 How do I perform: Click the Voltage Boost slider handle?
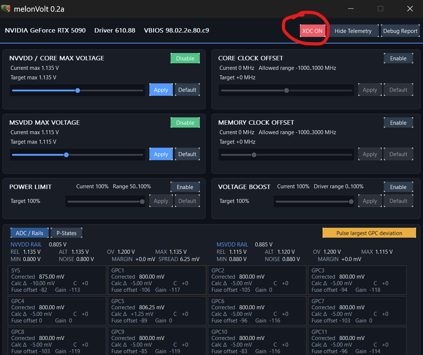pos(351,202)
